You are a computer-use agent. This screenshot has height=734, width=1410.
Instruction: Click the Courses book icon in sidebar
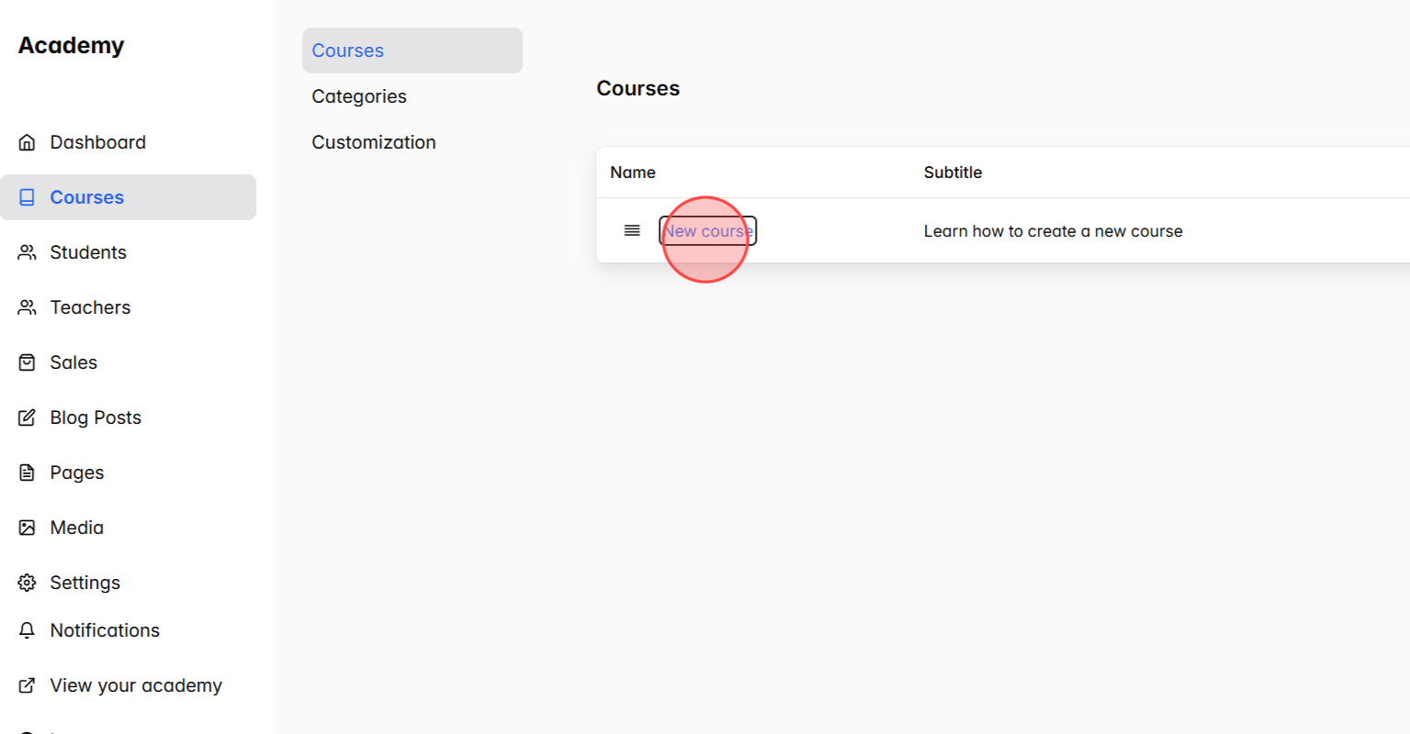(x=28, y=196)
